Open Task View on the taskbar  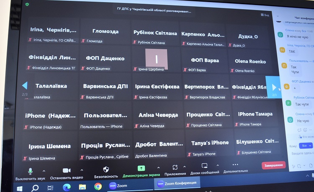[x=50, y=187]
